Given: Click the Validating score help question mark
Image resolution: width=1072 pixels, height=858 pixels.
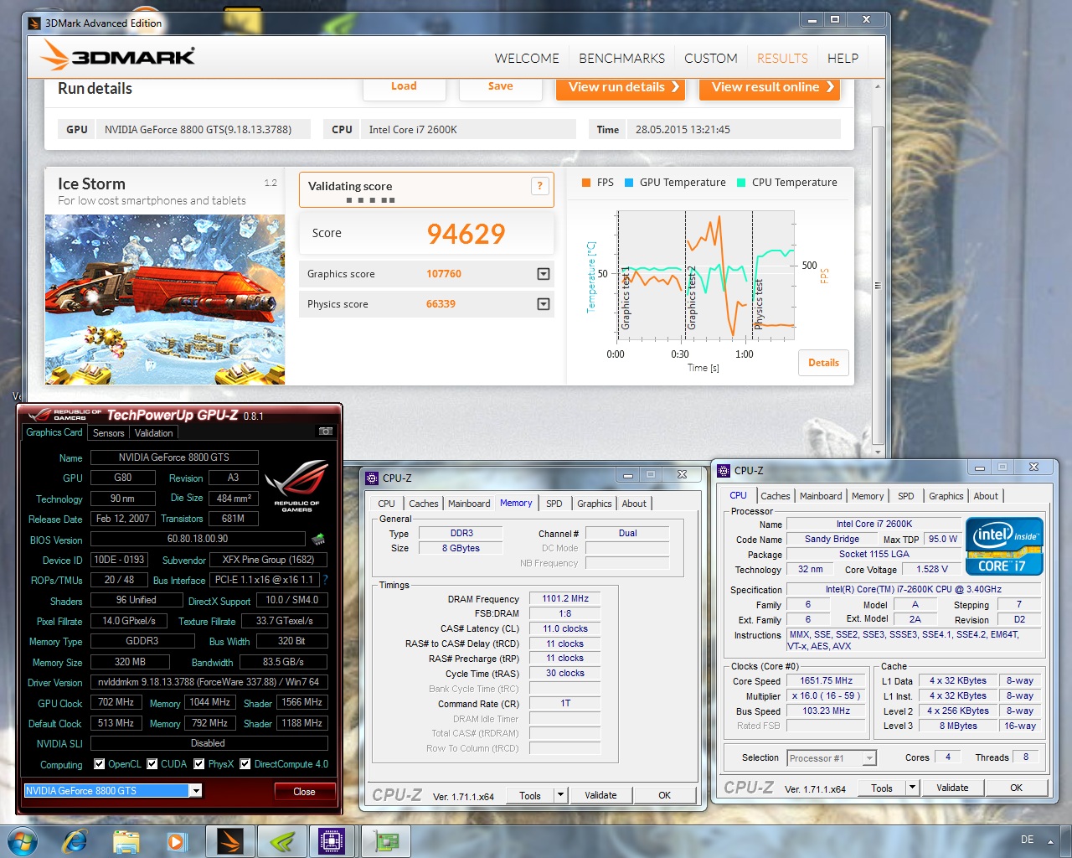Looking at the screenshot, I should 539,186.
